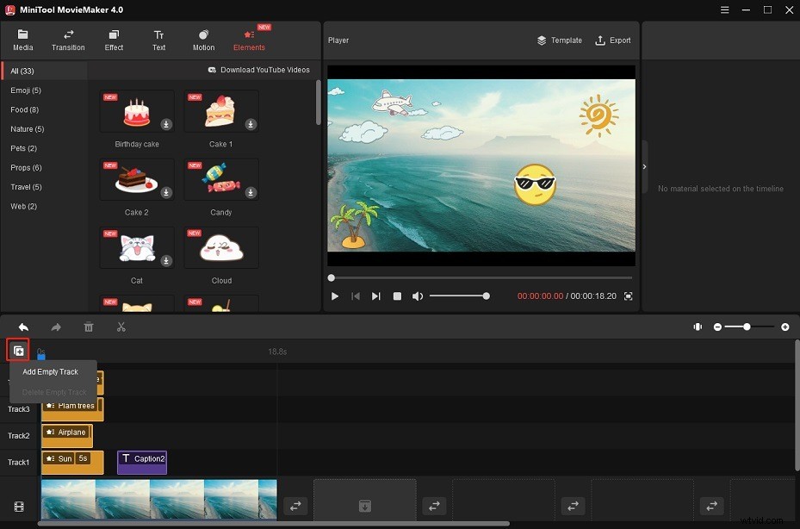Image resolution: width=800 pixels, height=529 pixels.
Task: Toggle fullscreen preview in the player
Action: pyautogui.click(x=628, y=296)
